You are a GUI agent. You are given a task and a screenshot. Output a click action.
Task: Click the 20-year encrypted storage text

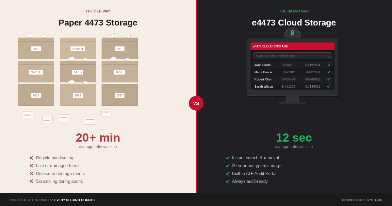click(x=257, y=166)
